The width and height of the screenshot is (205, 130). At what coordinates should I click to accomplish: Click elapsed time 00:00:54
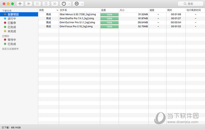(176, 23)
